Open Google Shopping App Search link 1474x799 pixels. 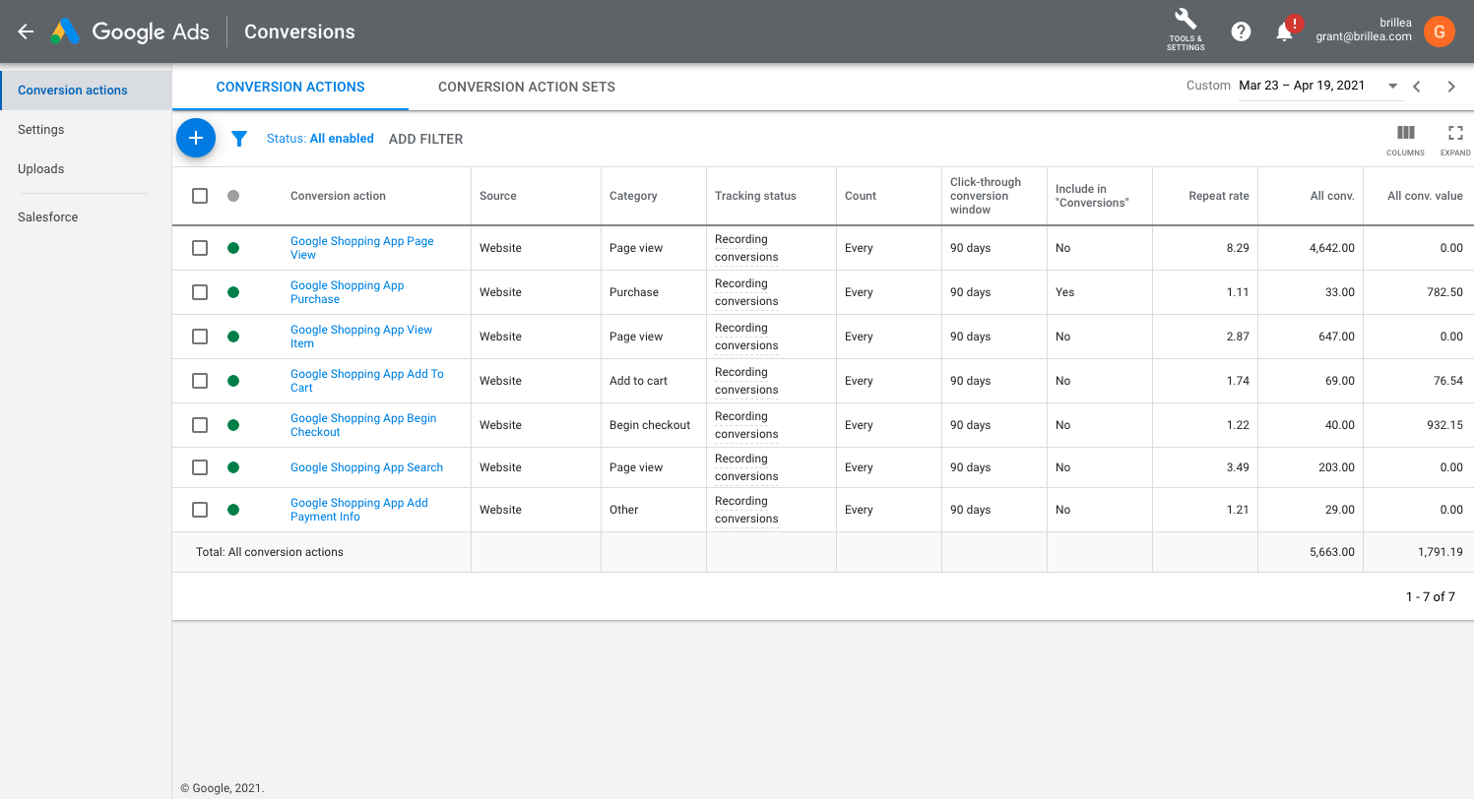coord(366,467)
